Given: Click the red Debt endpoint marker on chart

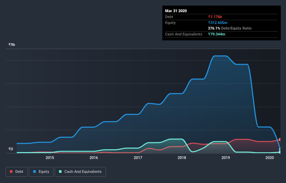Looking at the screenshot, I should pyautogui.click(x=280, y=140).
